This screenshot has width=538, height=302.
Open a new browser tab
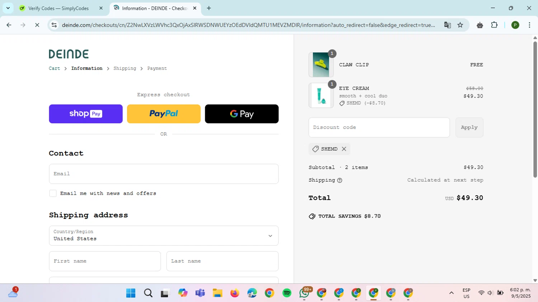pos(209,8)
